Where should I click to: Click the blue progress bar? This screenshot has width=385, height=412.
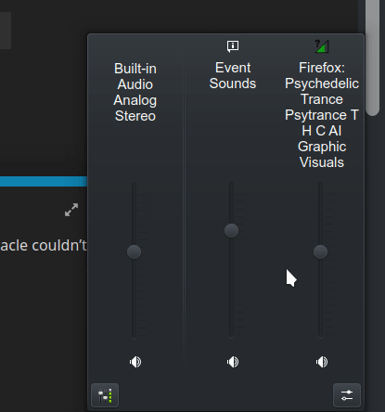[44, 181]
